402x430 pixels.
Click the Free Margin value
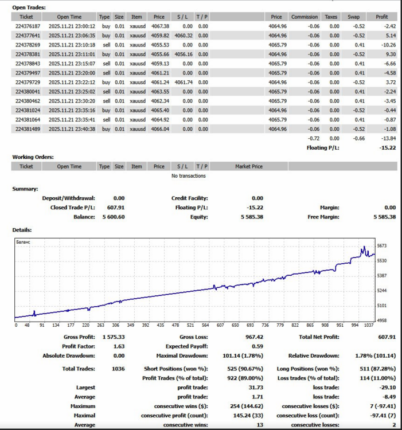384,217
